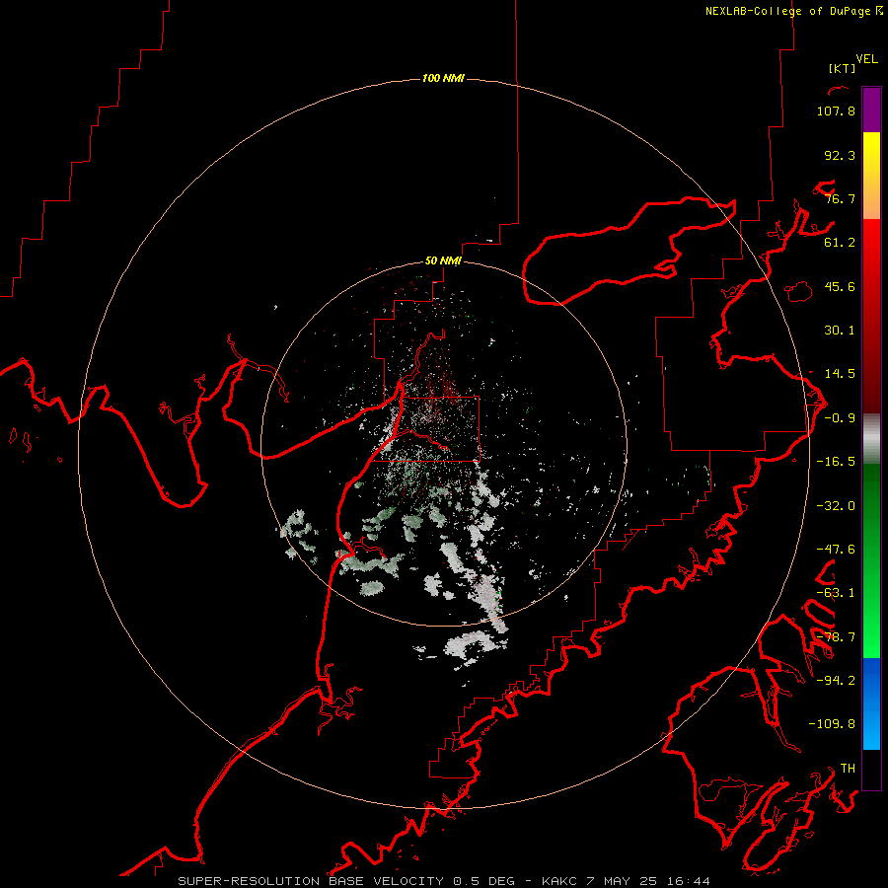Screen dimensions: 888x888
Task: Click the 107.8 velocity scale value
Action: (836, 111)
